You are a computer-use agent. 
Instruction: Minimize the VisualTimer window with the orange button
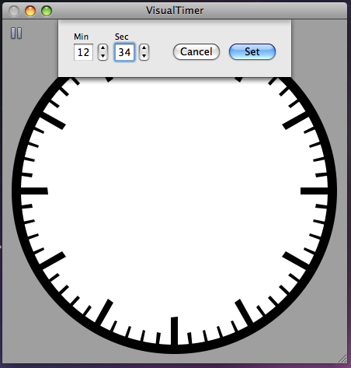click(30, 11)
